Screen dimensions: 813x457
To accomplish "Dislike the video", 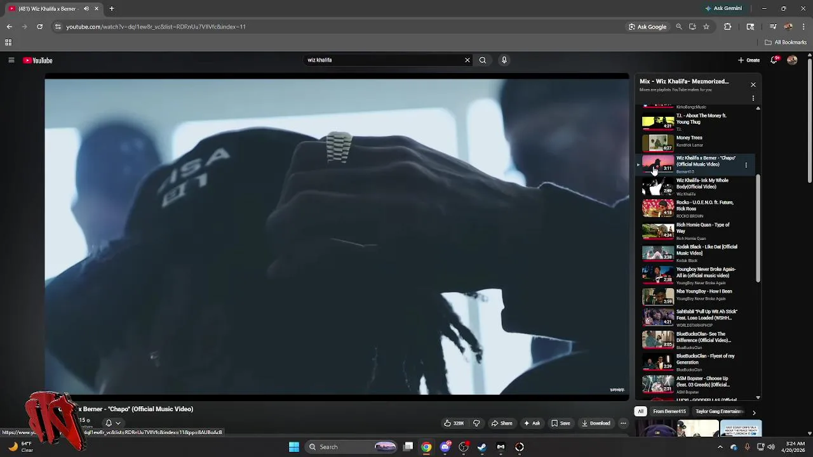I will [x=476, y=423].
